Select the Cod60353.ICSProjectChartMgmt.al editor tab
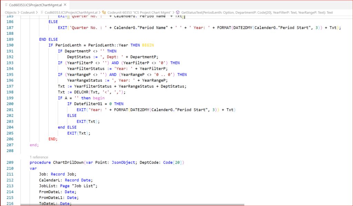 pyautogui.click(x=36, y=5)
